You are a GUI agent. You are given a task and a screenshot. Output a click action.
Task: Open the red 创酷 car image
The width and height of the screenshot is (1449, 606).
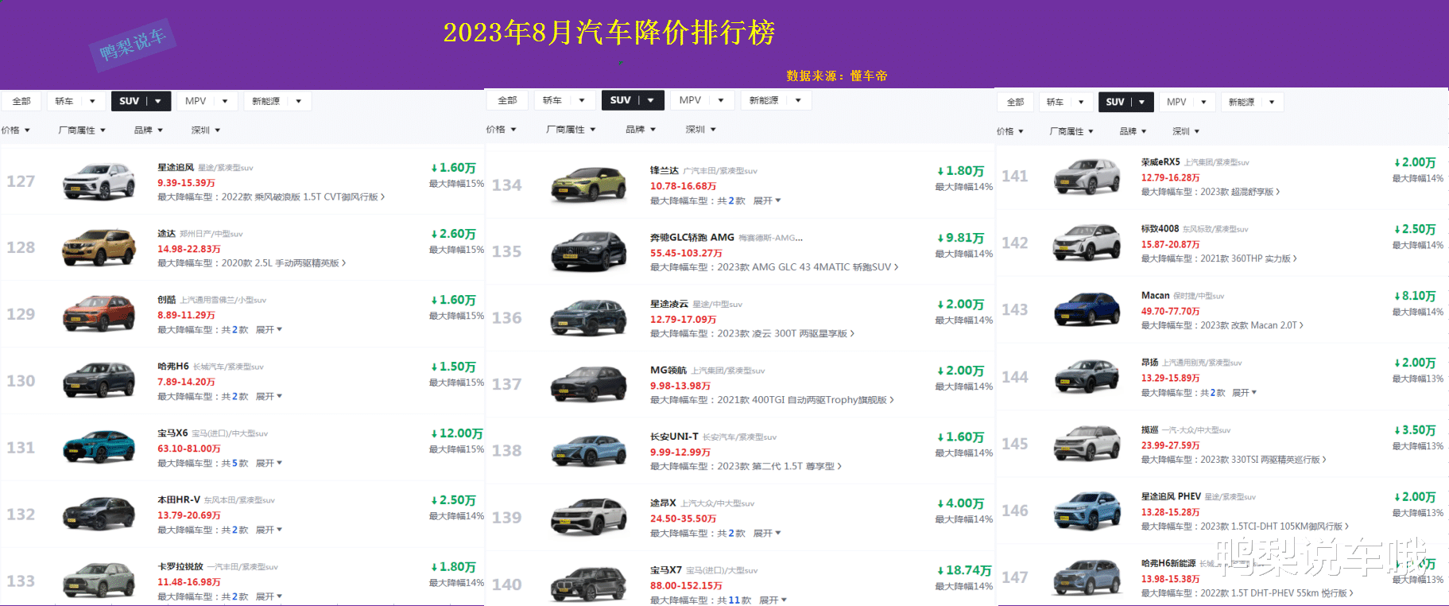99,314
